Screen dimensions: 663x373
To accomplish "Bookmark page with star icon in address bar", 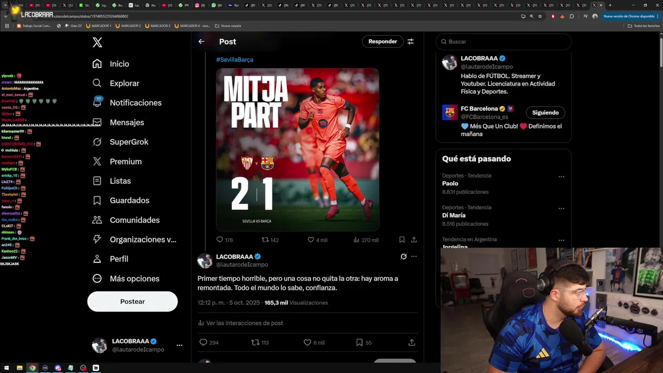I will pyautogui.click(x=540, y=16).
